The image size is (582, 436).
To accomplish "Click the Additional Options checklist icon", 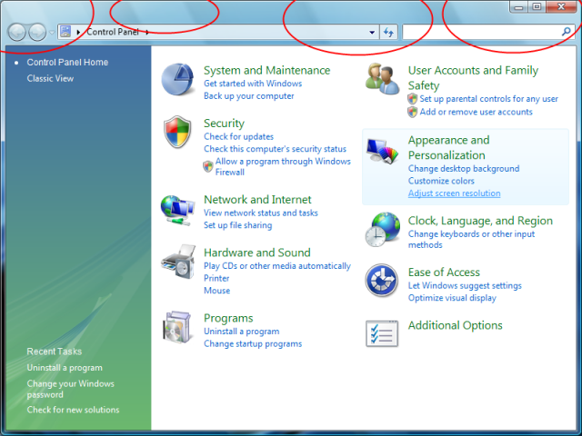I will 382,333.
